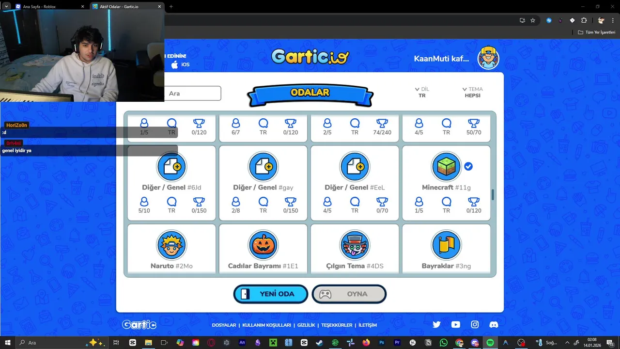Click the 5/10 player count
620x349 pixels.
click(144, 211)
